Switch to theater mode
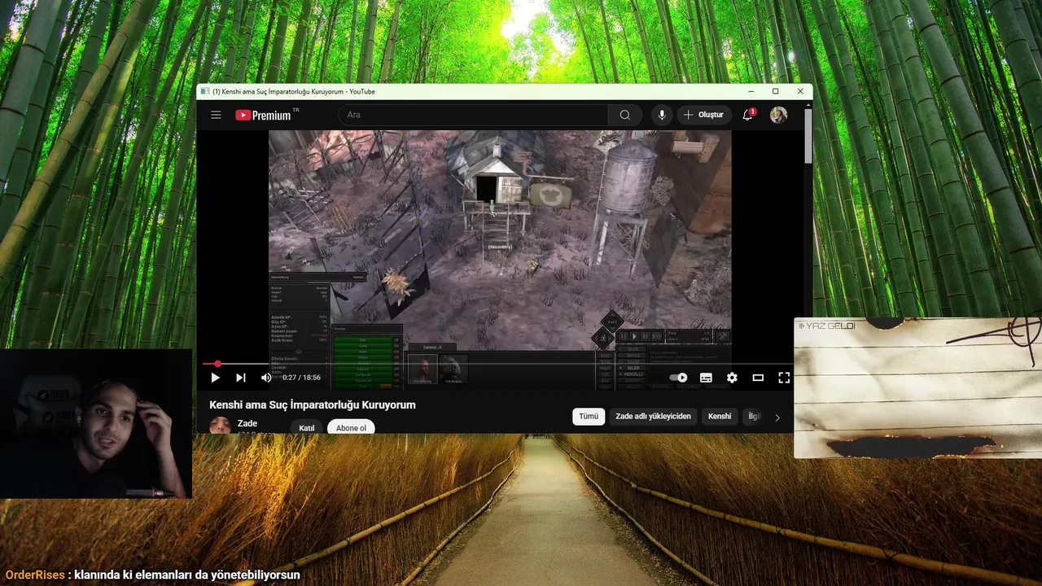1042x586 pixels. (758, 378)
